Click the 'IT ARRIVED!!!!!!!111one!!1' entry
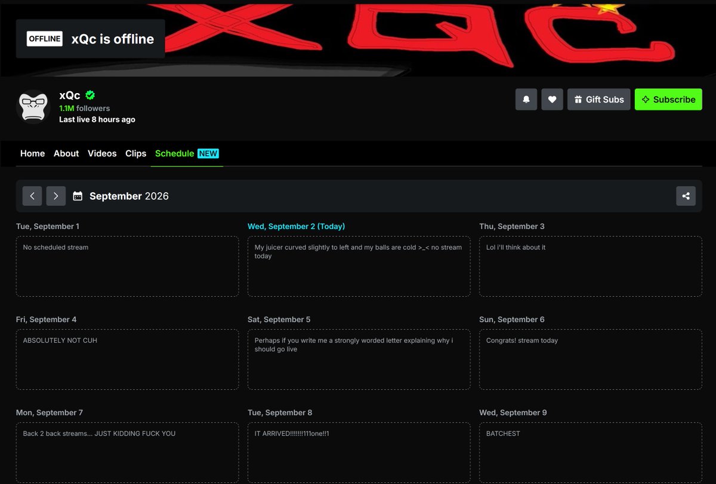 tap(359, 452)
